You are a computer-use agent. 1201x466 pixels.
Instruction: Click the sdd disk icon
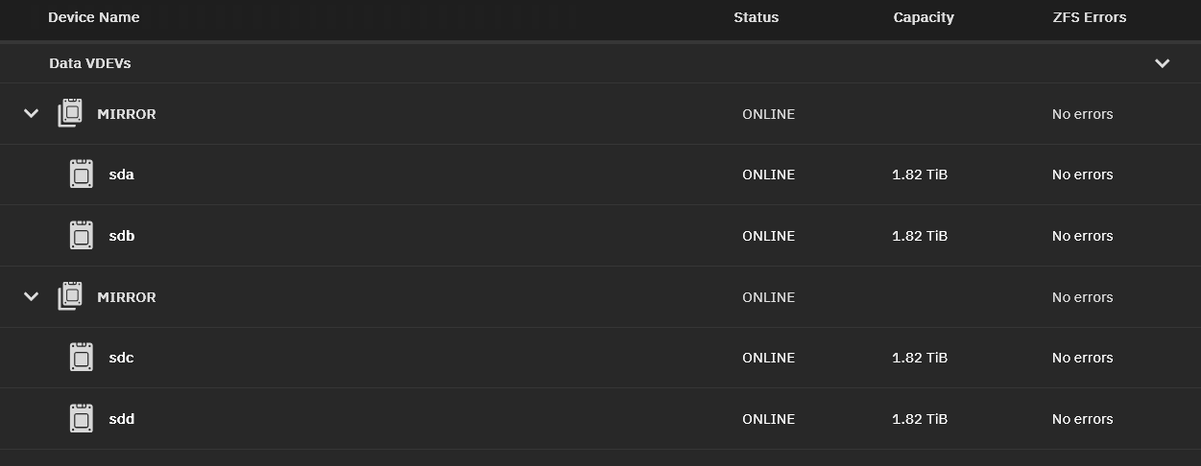82,419
